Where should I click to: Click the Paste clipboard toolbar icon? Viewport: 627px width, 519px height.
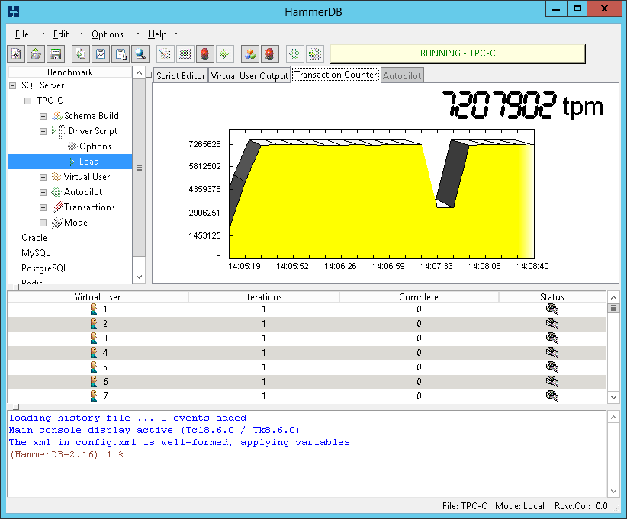(121, 54)
